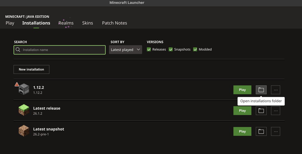Click the furnace icon of 1.12.2

click(x=24, y=89)
